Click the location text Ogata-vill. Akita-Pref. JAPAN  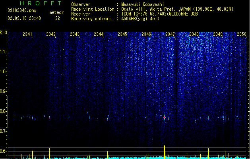click(156, 9)
